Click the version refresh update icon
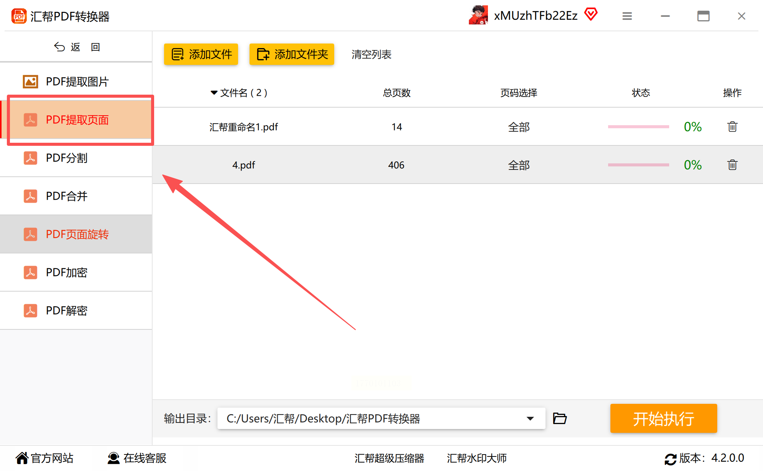This screenshot has width=763, height=471. click(x=670, y=458)
